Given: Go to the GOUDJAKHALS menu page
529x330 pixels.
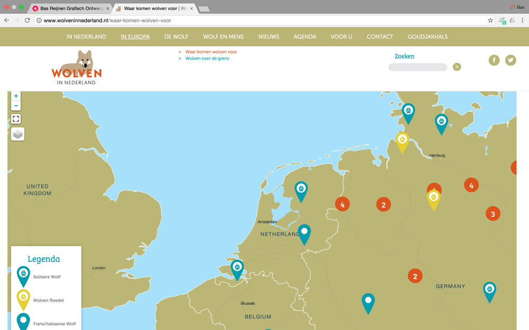Looking at the screenshot, I should coord(427,37).
